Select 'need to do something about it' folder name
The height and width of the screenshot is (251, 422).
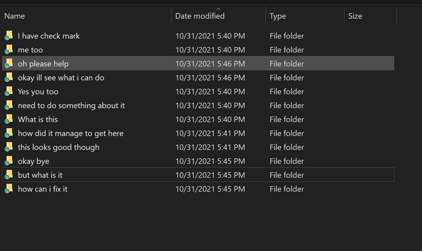pyautogui.click(x=71, y=105)
